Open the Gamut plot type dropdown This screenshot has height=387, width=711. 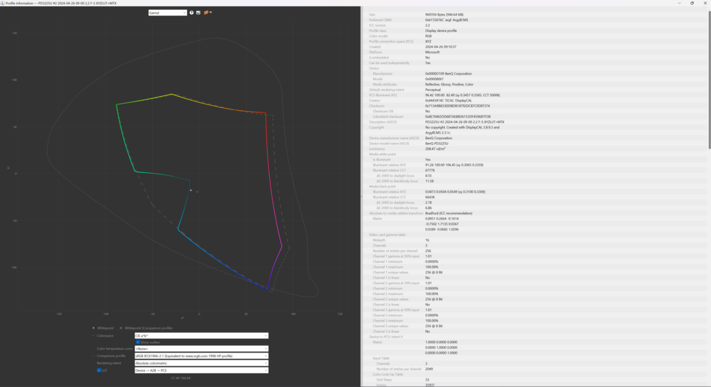[167, 13]
